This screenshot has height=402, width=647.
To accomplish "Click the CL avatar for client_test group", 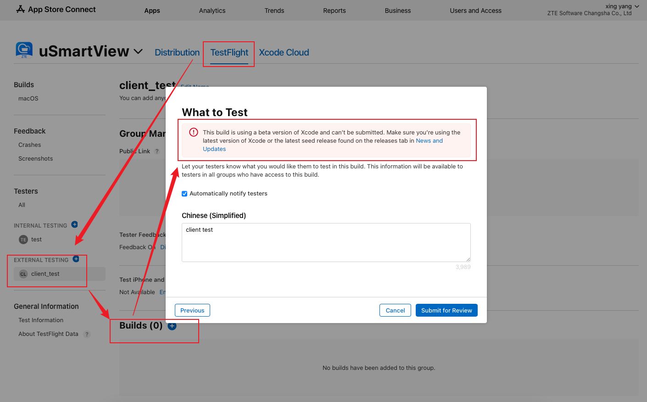I will (23, 274).
